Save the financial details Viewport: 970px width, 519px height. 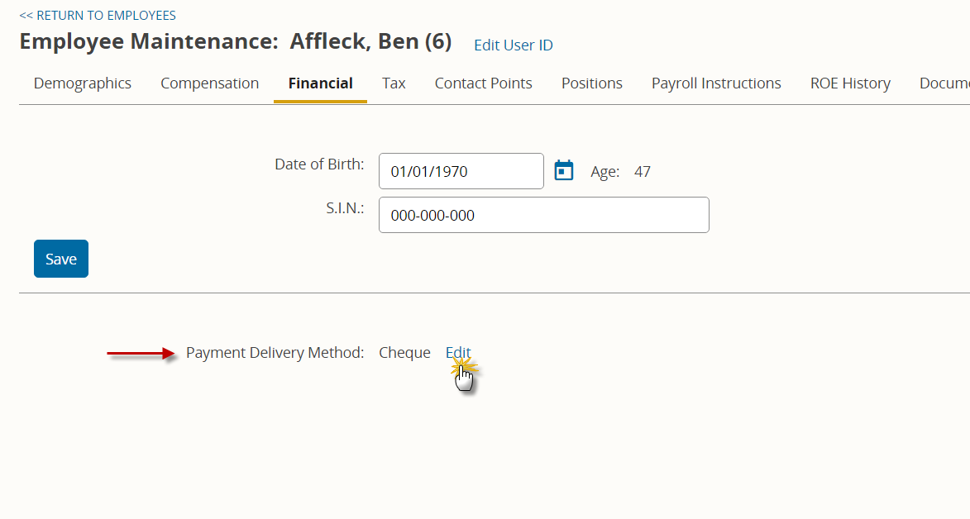(x=61, y=259)
